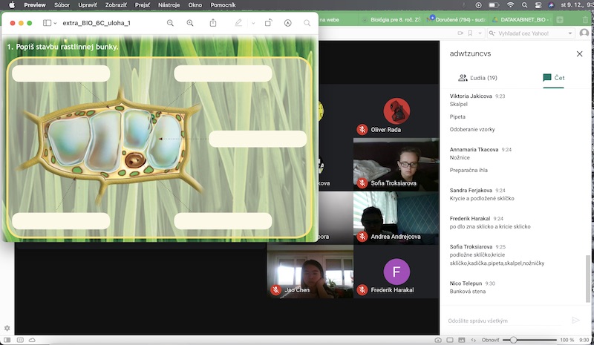Click the top-left empty label box
The image size is (594, 345).
(61, 73)
